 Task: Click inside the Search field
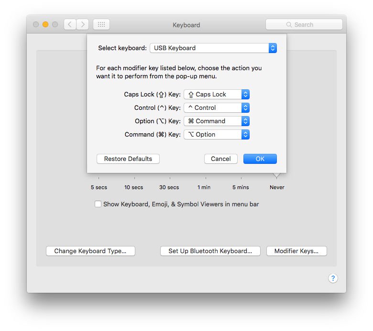(311, 24)
